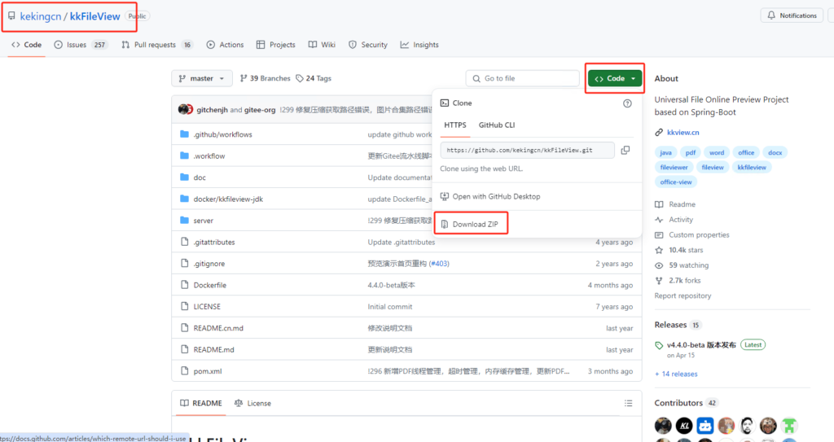Click the Go to file search field
This screenshot has height=442, width=834.
(522, 78)
